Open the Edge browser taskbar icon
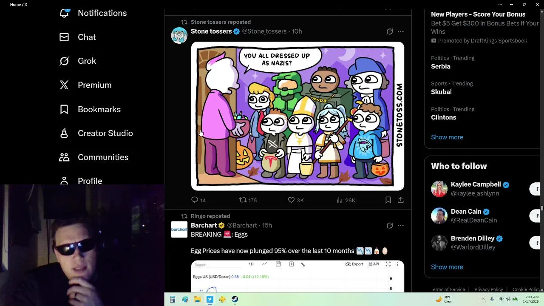544x306 pixels. point(185,300)
